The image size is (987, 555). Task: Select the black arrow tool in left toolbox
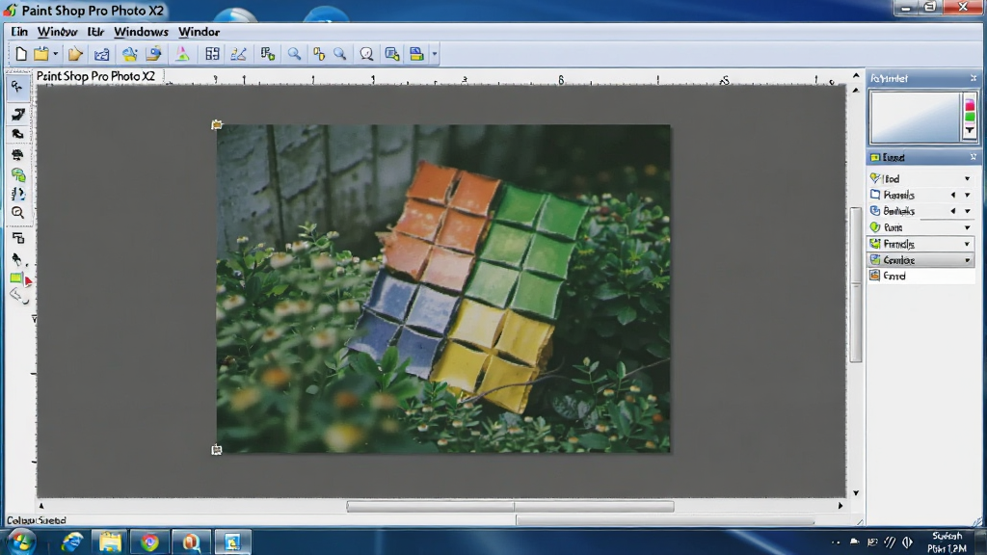coord(17,134)
